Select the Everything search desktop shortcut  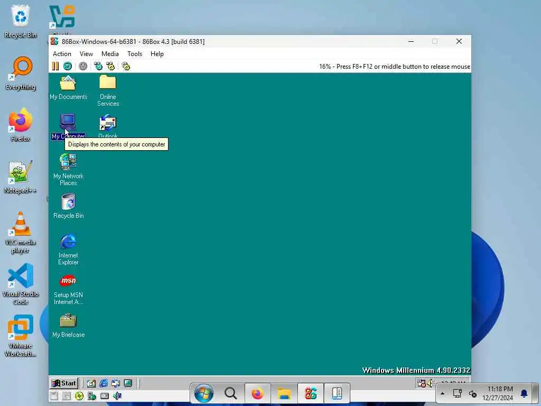point(21,73)
